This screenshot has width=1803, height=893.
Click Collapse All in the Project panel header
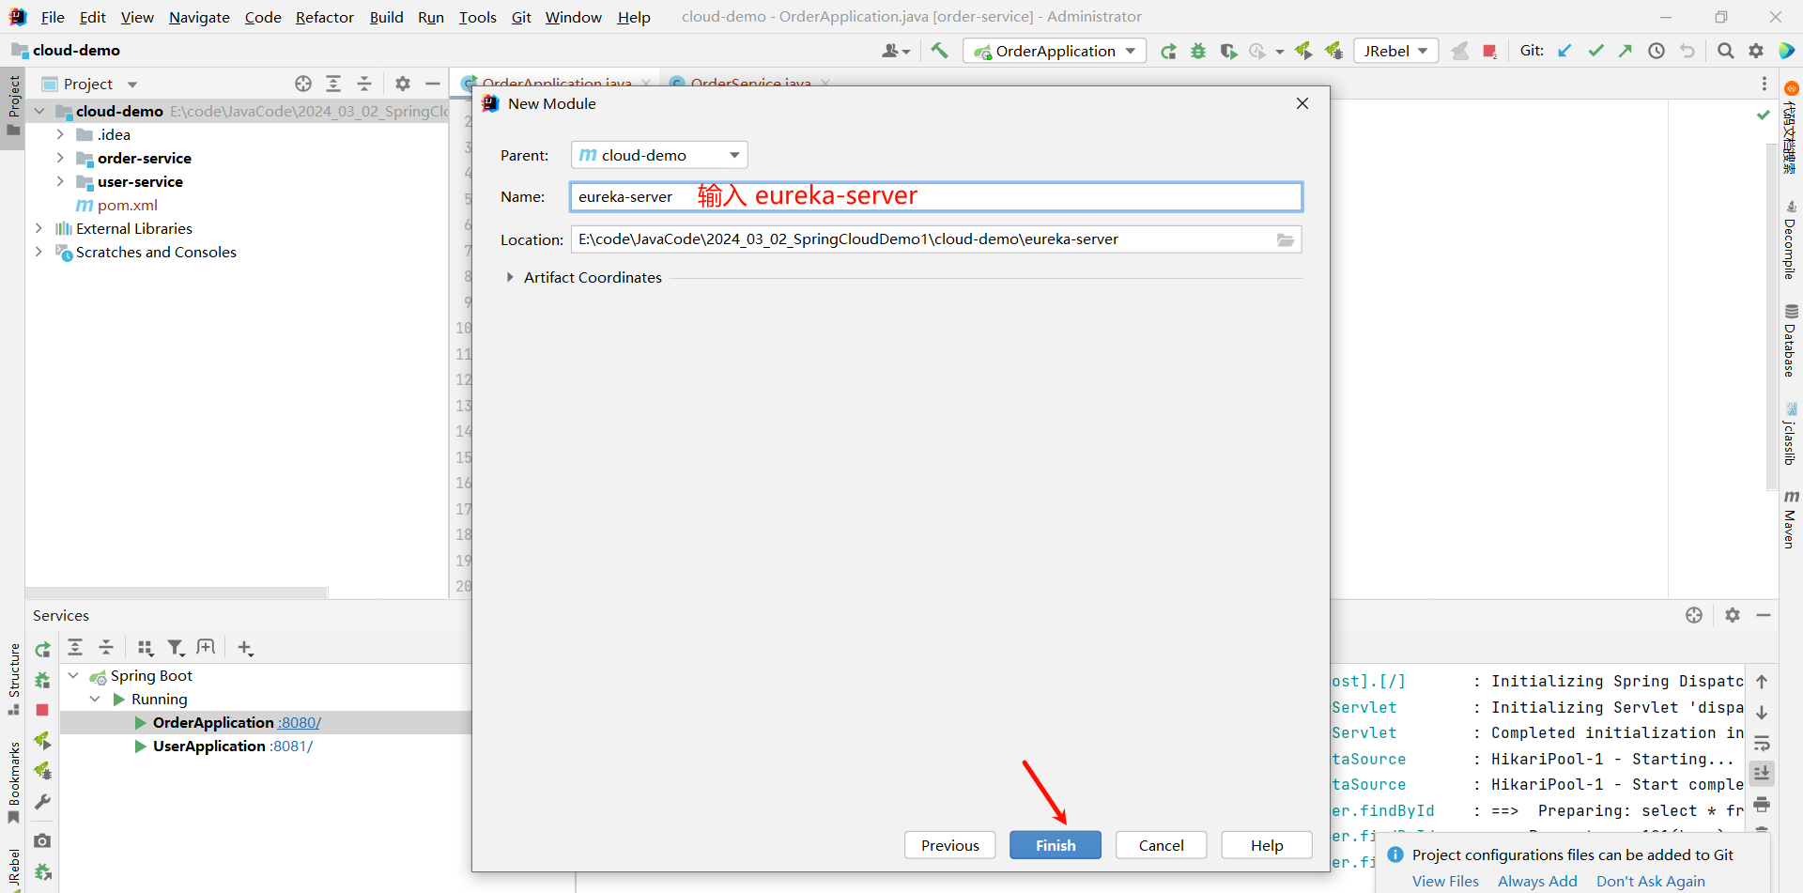point(364,84)
